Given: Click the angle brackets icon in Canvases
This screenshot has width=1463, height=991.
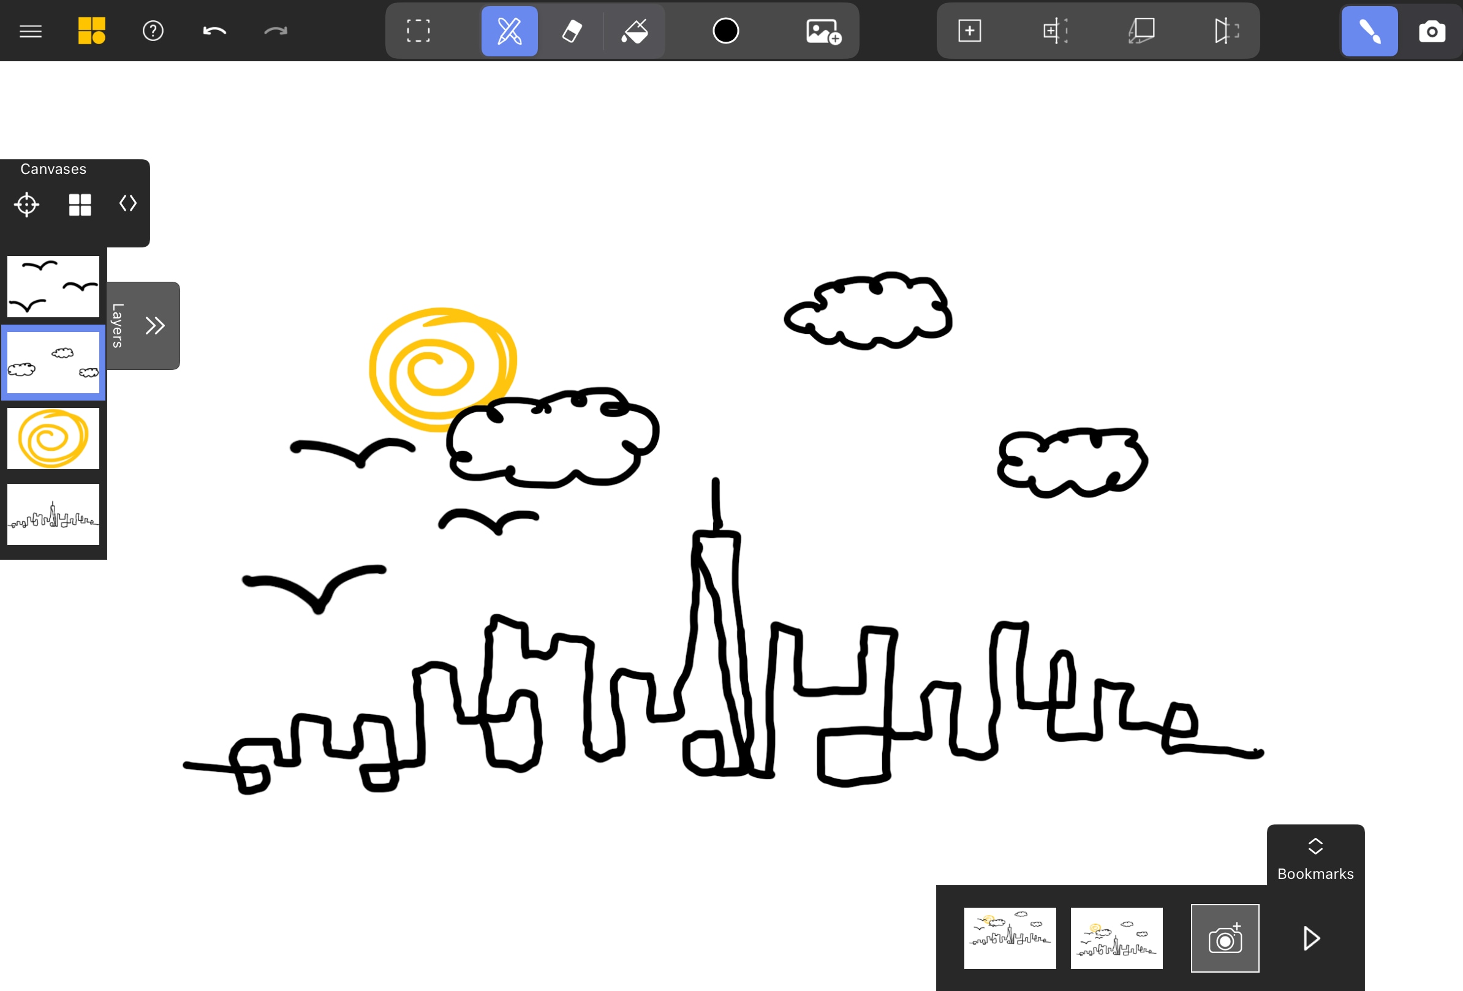Looking at the screenshot, I should pyautogui.click(x=128, y=203).
